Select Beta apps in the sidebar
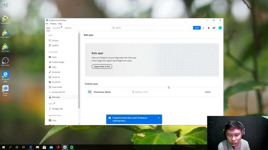 [56, 97]
